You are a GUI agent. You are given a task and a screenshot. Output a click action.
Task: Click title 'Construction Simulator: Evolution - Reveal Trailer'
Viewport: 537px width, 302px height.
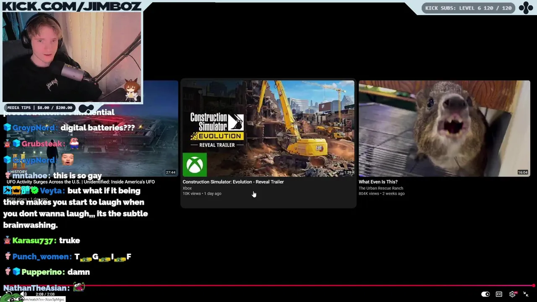click(x=233, y=182)
